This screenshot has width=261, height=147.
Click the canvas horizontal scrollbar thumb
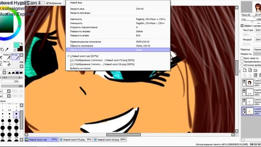123,134
